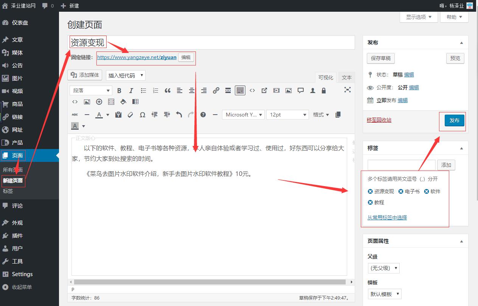This screenshot has height=306, width=478.
Task: Click the blue 发布 publish button
Action: coord(454,120)
